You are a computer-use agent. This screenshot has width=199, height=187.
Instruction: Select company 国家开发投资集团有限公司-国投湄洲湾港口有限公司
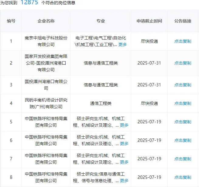point(46,63)
